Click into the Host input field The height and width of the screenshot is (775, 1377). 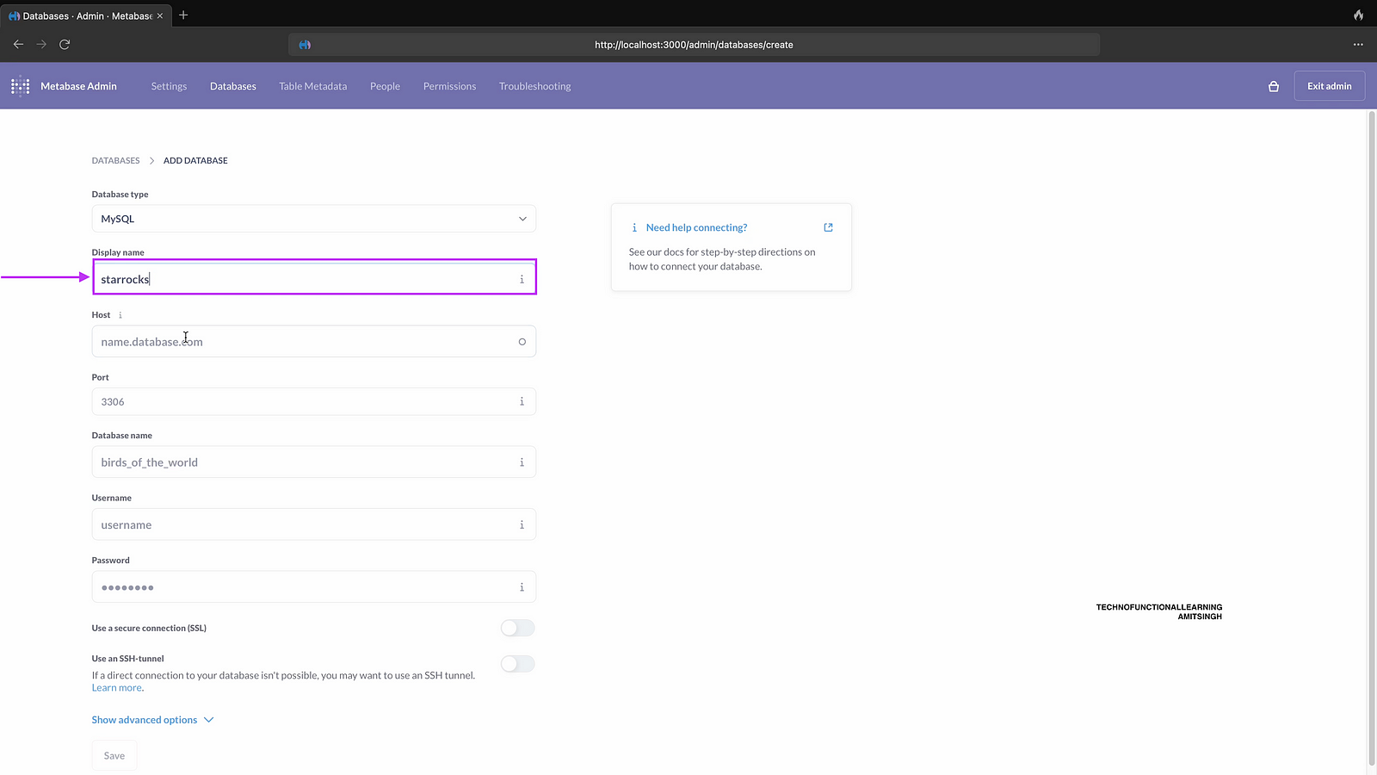click(301, 342)
